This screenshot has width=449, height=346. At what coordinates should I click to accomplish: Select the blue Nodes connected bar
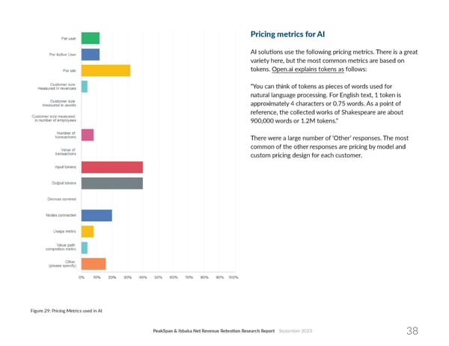(x=97, y=215)
